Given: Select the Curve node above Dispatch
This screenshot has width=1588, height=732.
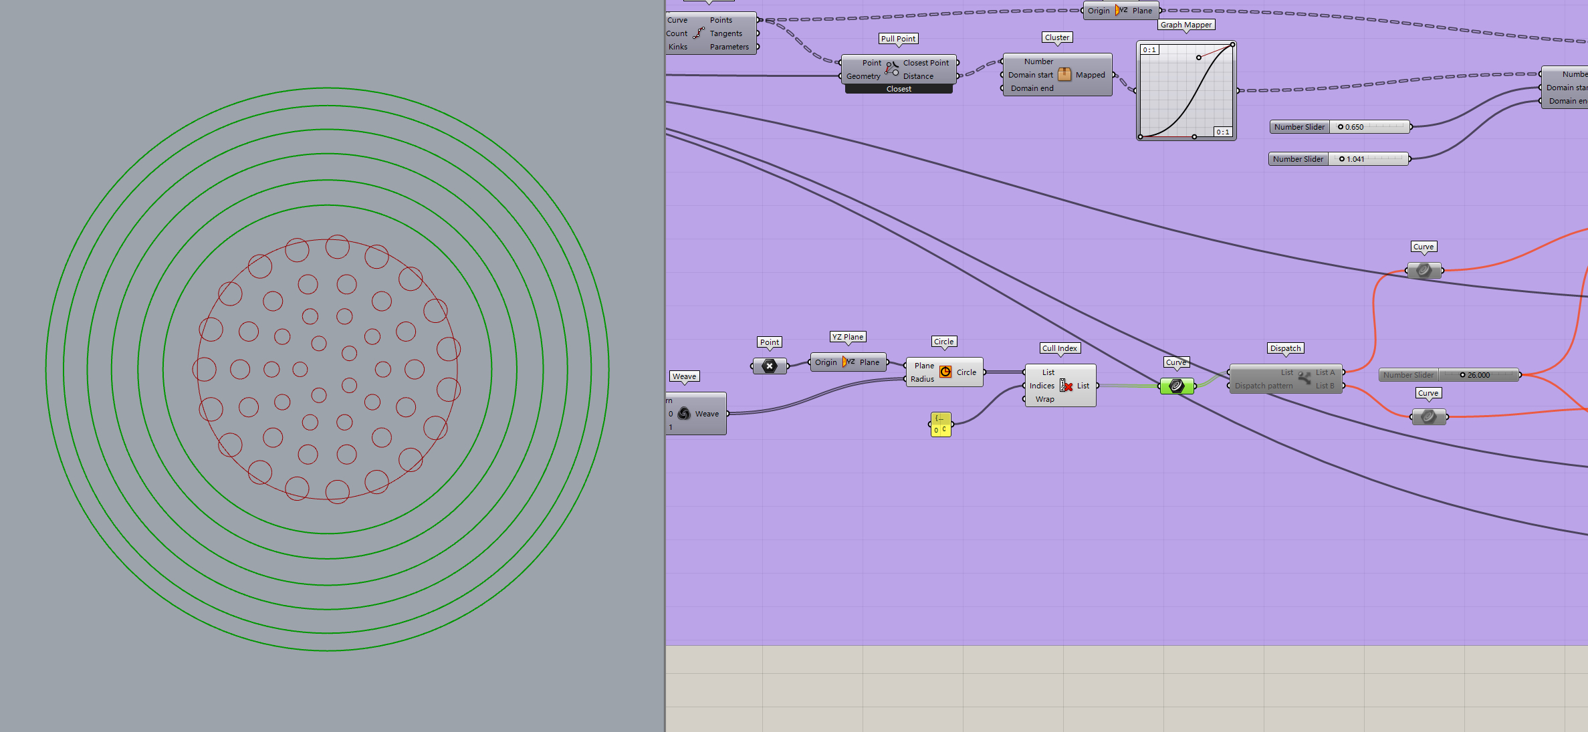Looking at the screenshot, I should 1424,271.
